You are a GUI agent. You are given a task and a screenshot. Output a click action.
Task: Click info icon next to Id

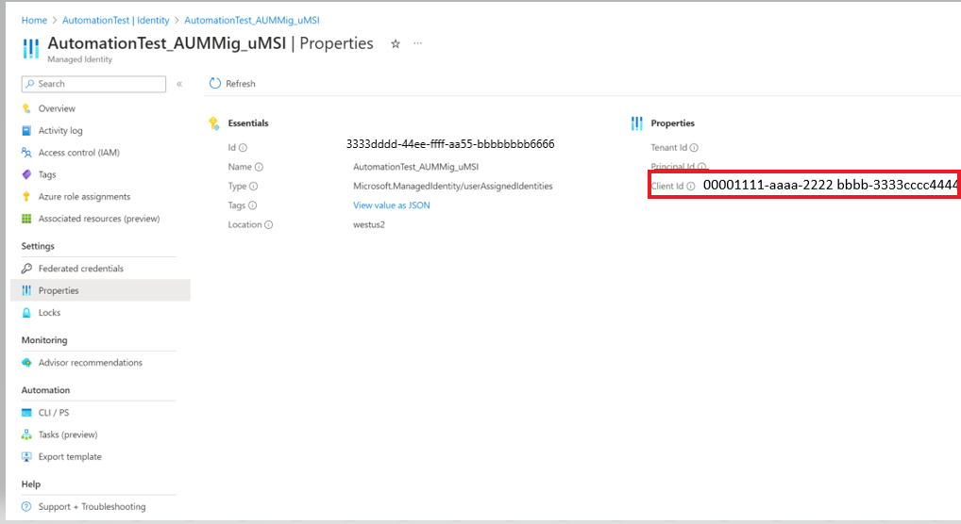(x=243, y=148)
